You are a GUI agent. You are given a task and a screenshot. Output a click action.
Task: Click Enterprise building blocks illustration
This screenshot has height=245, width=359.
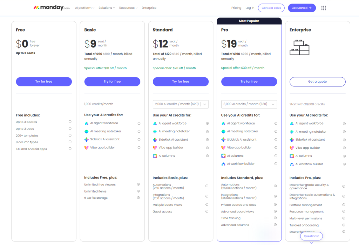[299, 48]
